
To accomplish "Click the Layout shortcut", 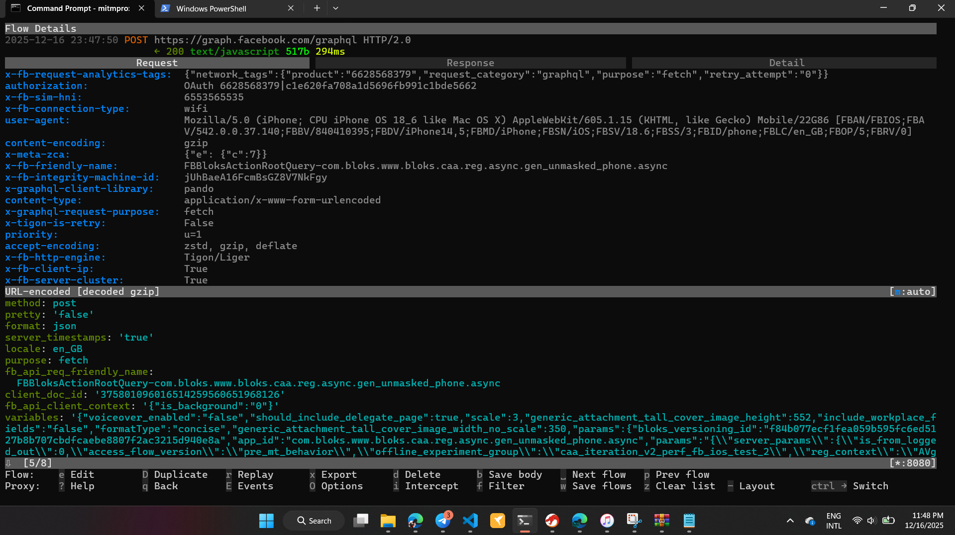I will point(751,486).
